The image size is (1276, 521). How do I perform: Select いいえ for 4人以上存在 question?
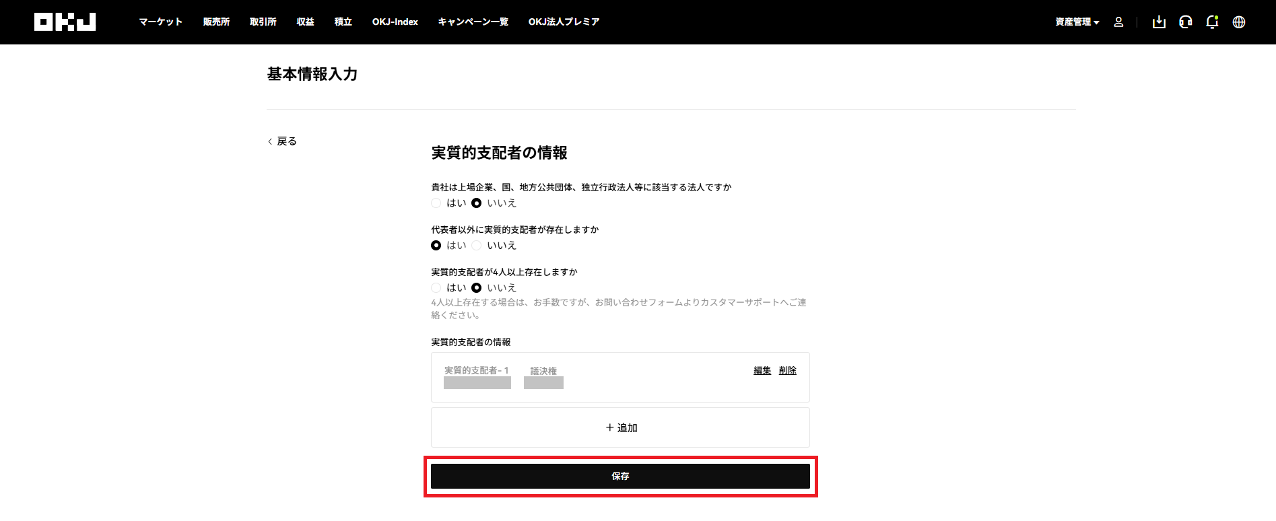click(477, 288)
